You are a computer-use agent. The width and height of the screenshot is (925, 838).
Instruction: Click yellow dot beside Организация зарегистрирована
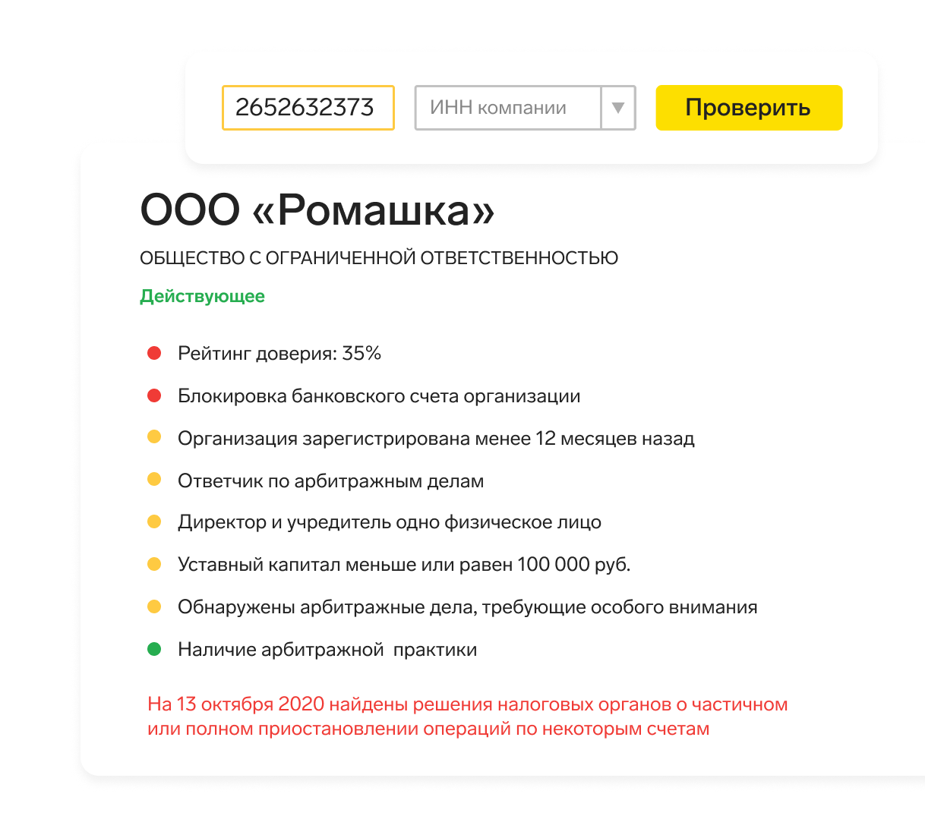pyautogui.click(x=154, y=437)
